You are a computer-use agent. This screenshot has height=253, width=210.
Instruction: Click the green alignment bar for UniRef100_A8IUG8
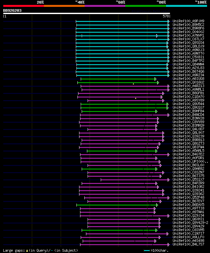(x=118, y=79)
